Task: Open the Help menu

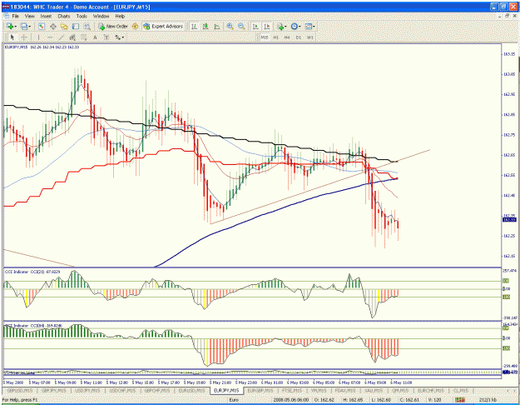Action: click(120, 16)
